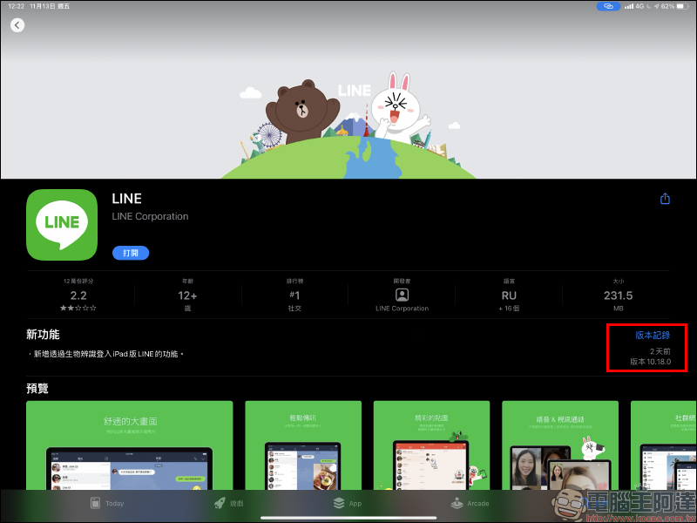Screen dimensions: 697x523
Task: Open the App tab
Action: pos(347,503)
